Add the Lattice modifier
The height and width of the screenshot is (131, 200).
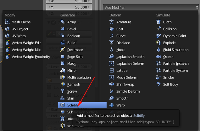122,71
